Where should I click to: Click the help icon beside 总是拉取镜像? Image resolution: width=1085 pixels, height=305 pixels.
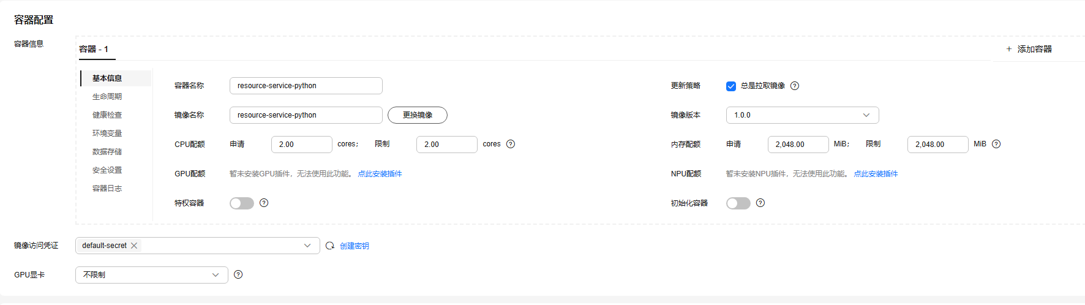click(x=795, y=86)
